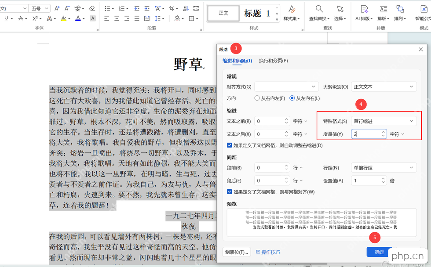Image resolution: width=431 pixels, height=267 pixels.
Task: Clear formatting with the eraser icon
Action: coord(92,8)
